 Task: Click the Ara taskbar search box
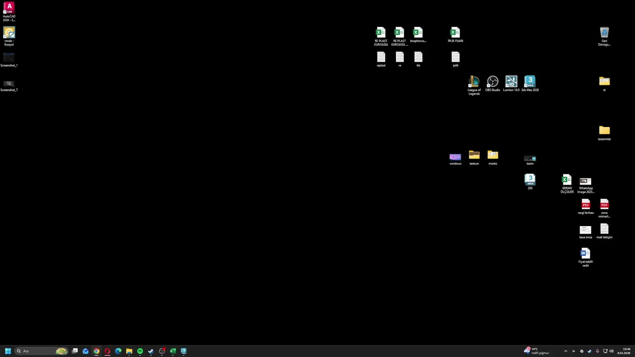(x=41, y=351)
